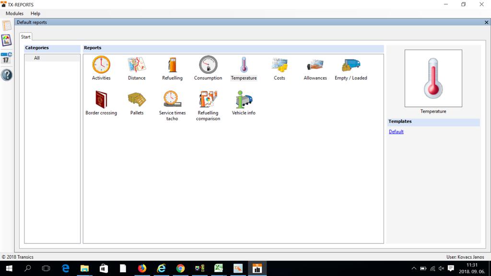Close the Default reports panel
The image size is (491, 276).
point(486,22)
